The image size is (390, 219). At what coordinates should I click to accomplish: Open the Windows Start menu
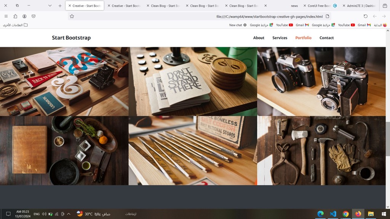click(x=384, y=214)
